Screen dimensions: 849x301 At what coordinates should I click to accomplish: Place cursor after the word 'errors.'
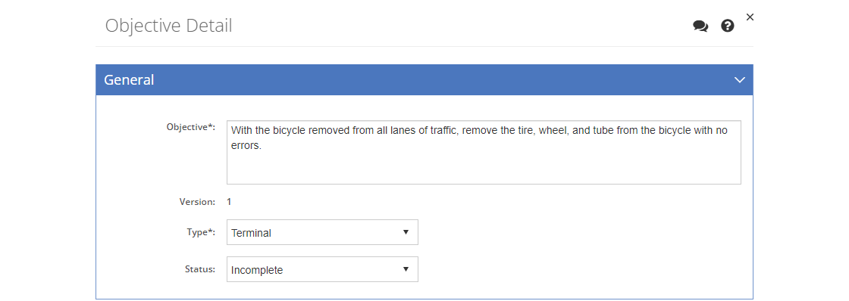(x=262, y=145)
